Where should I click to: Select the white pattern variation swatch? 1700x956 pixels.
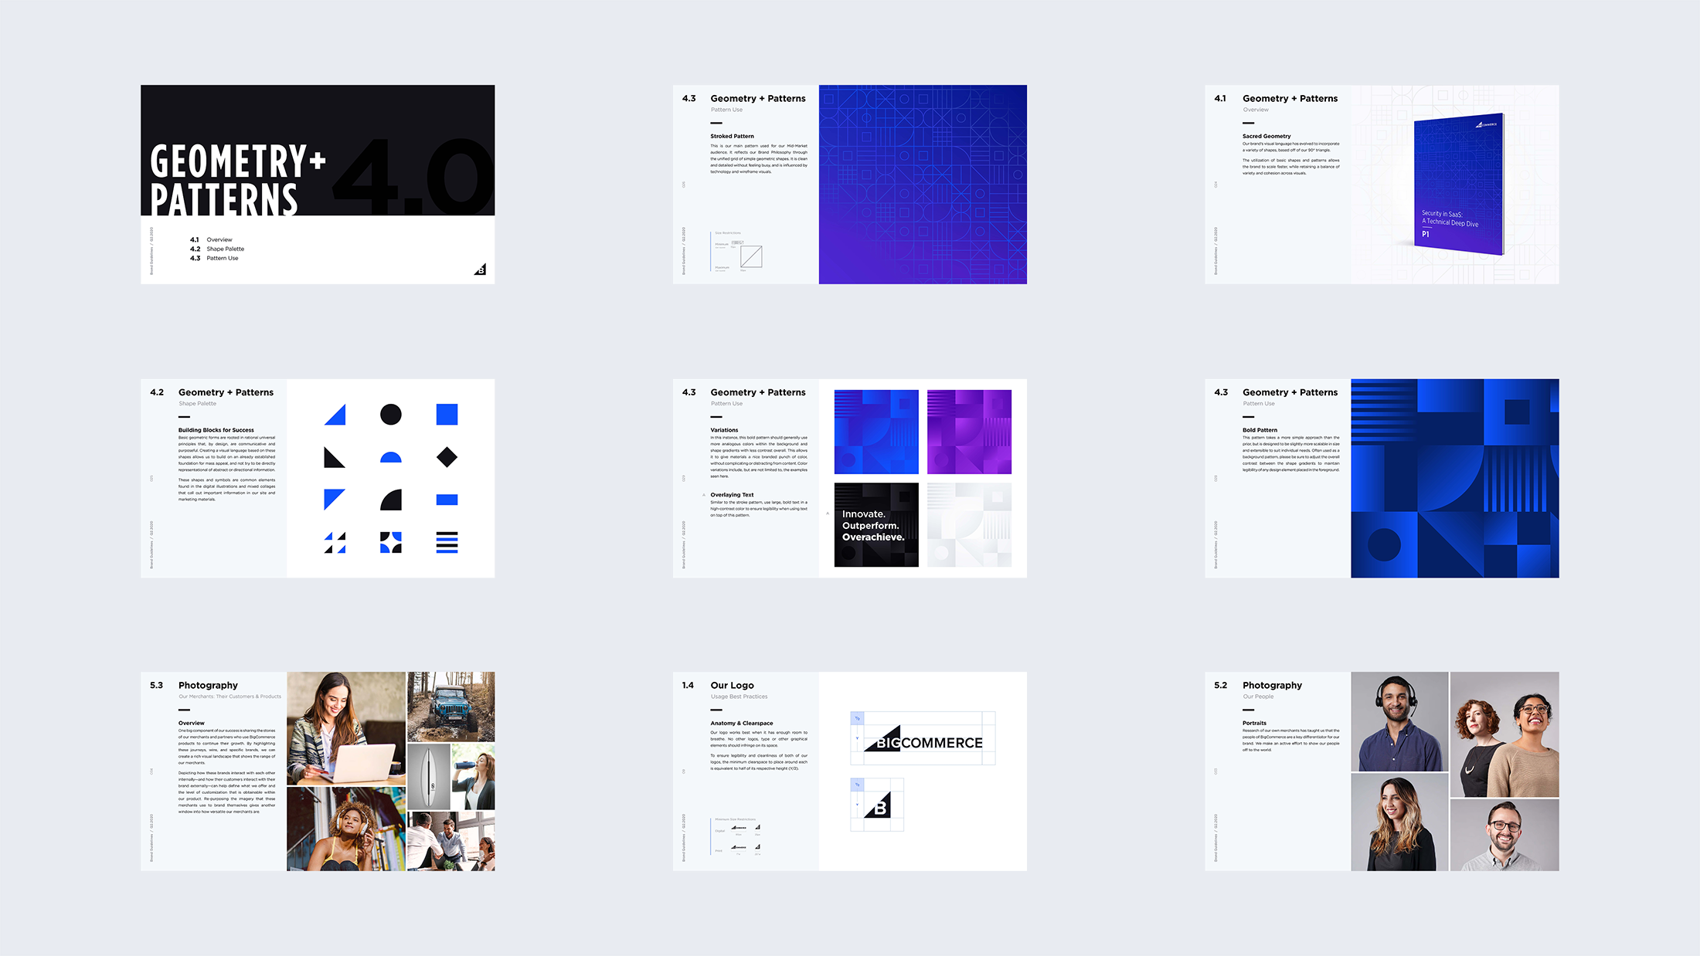969,525
